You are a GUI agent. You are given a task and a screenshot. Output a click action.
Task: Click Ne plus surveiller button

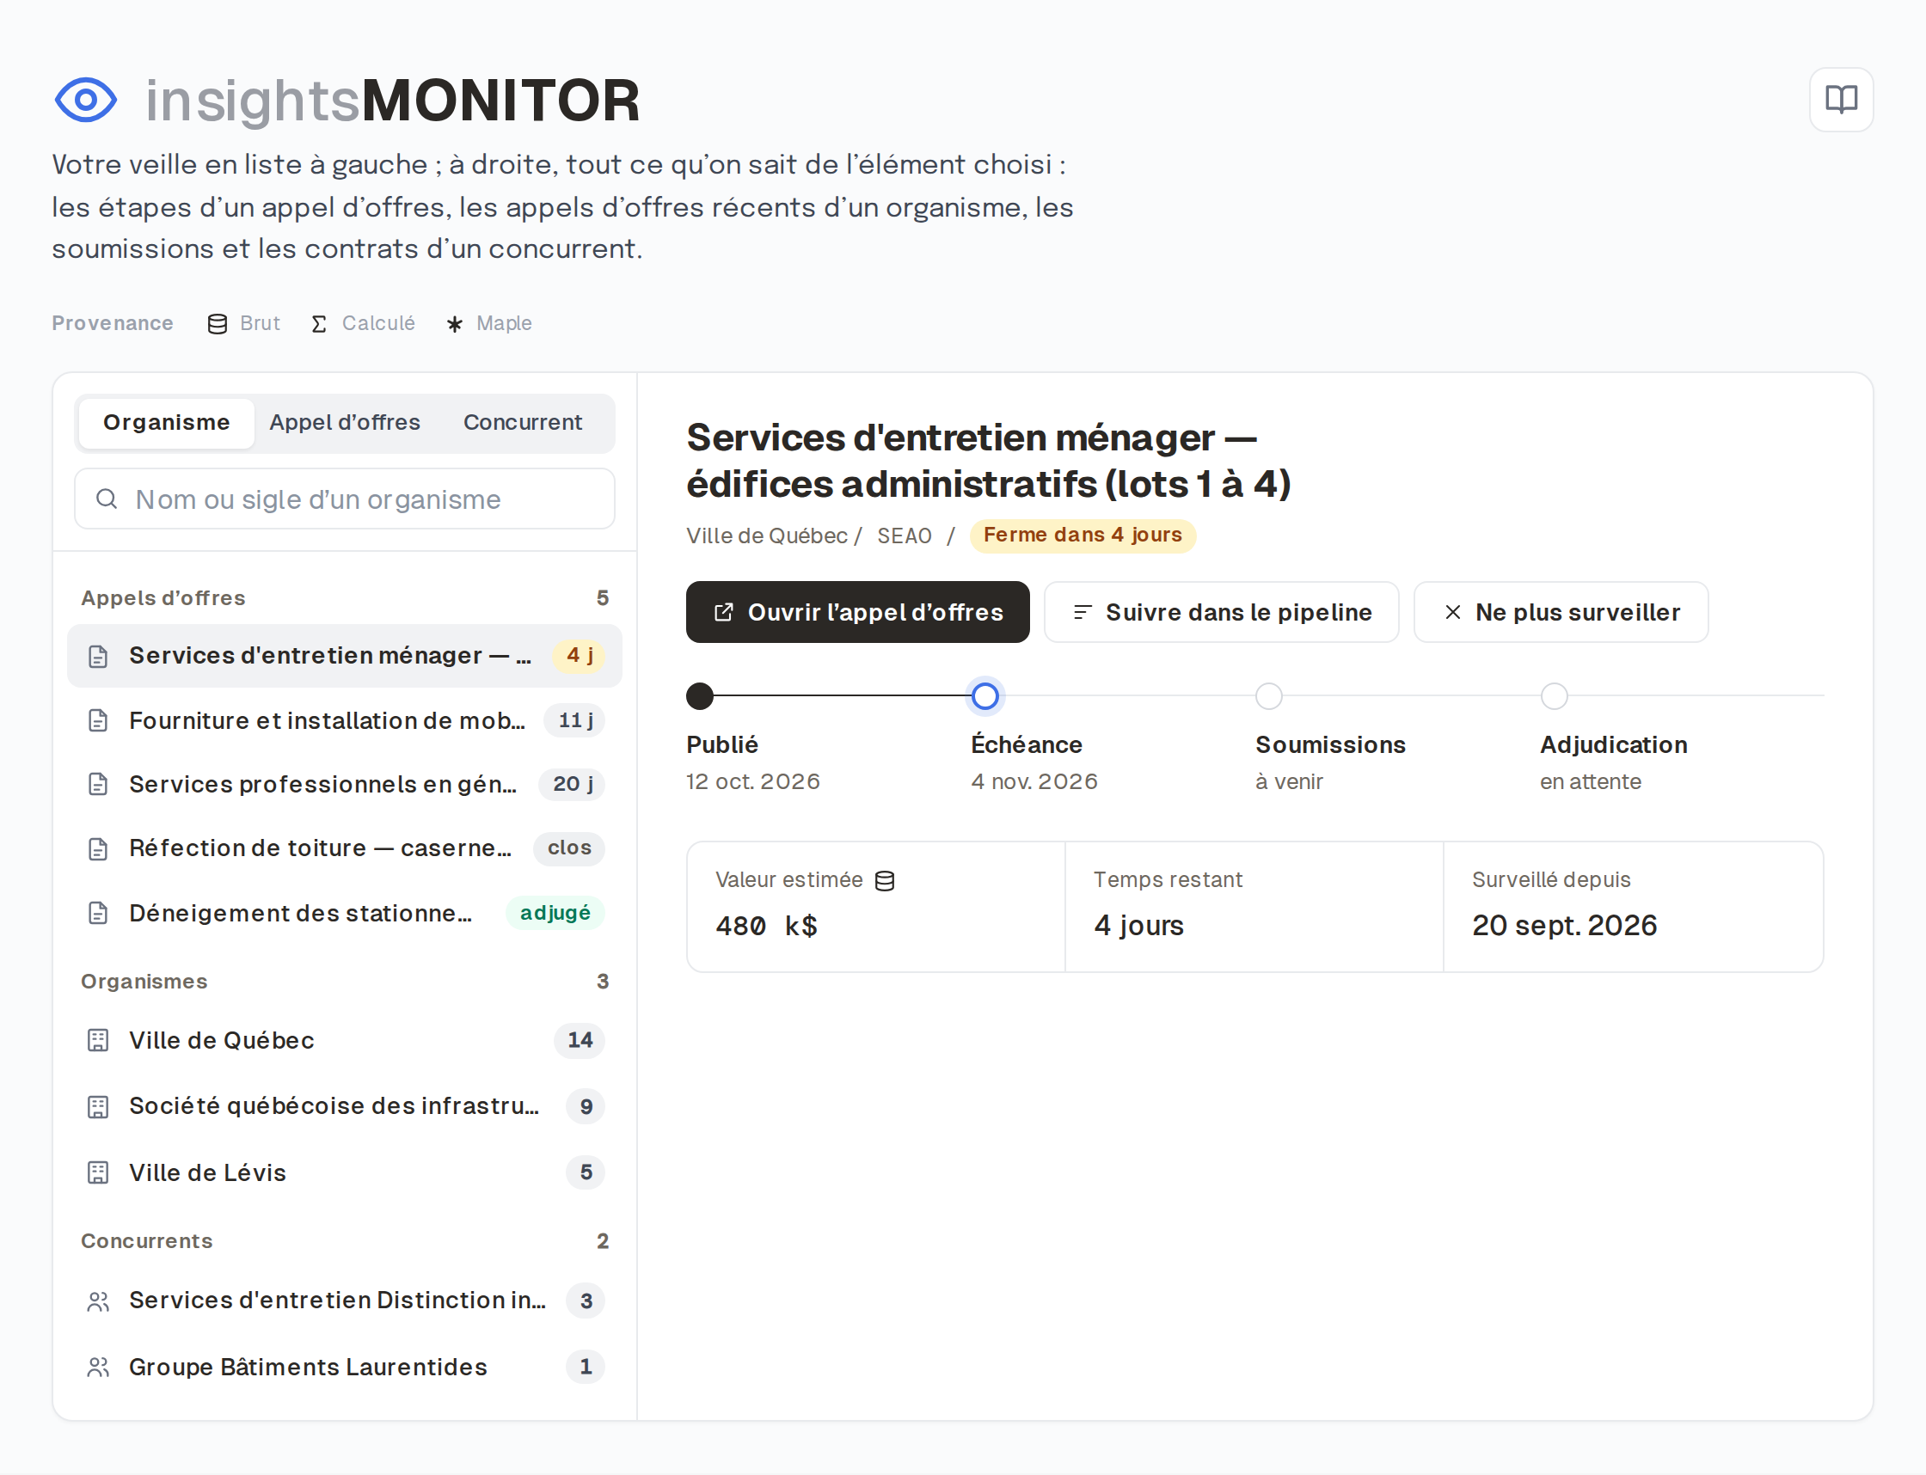pyautogui.click(x=1561, y=612)
